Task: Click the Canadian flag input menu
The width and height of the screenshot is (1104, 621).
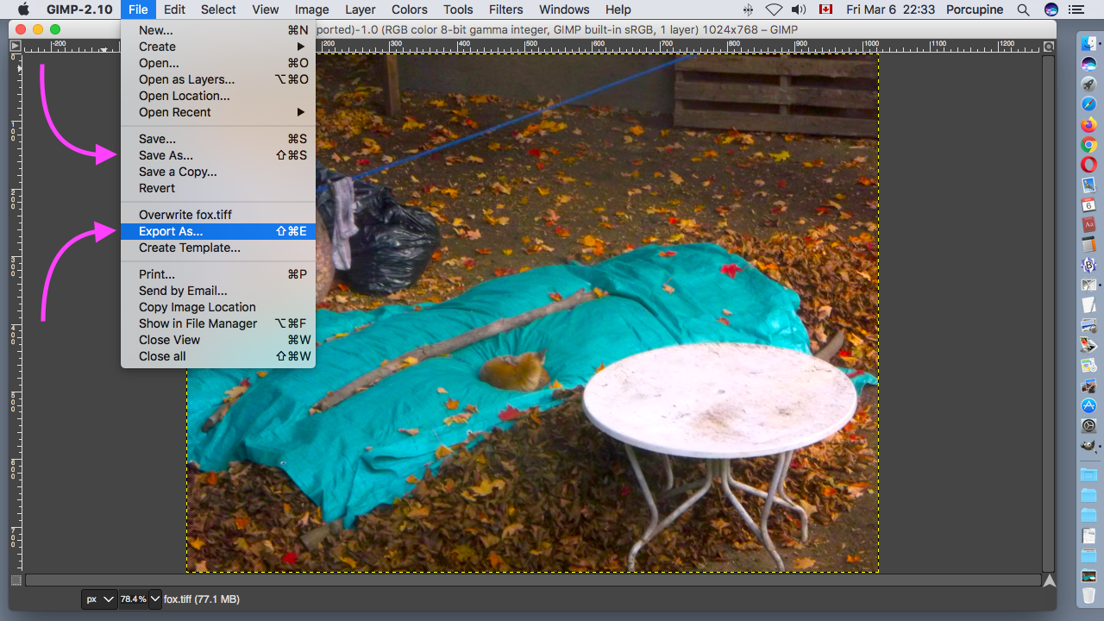Action: pyautogui.click(x=825, y=9)
